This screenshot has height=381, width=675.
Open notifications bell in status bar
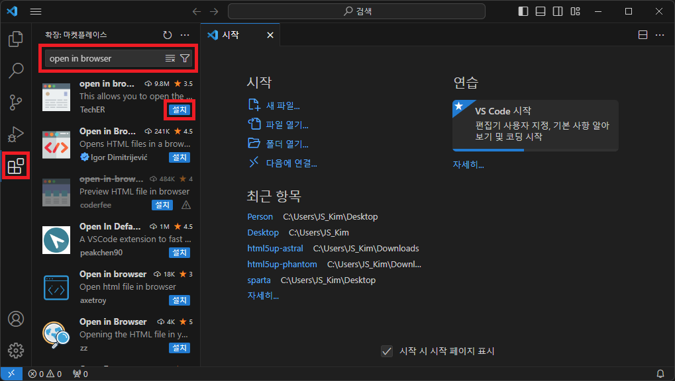point(660,374)
